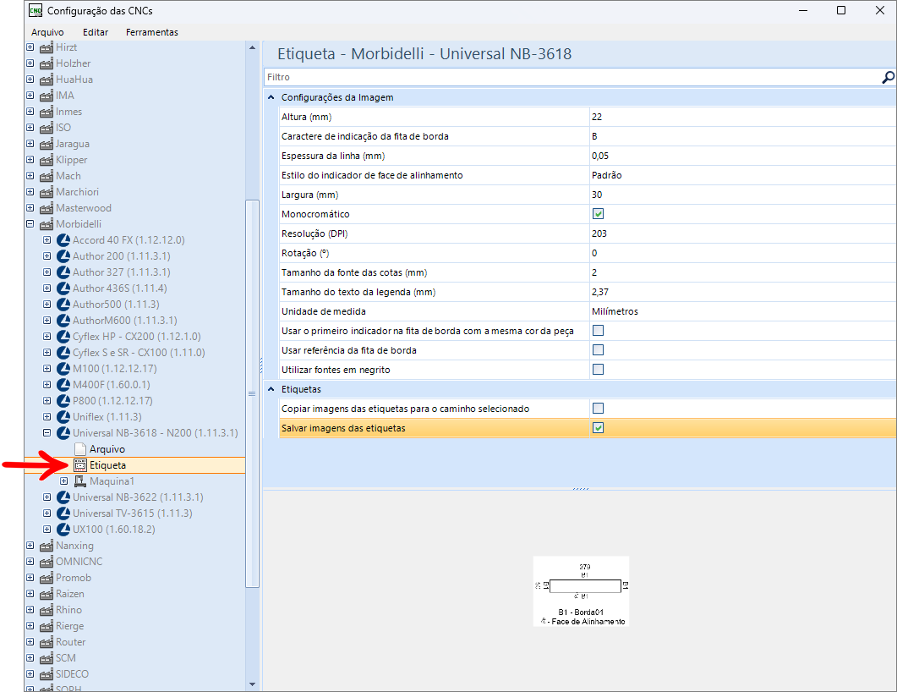Expand the Author500 tree node
The width and height of the screenshot is (897, 692).
pyautogui.click(x=46, y=305)
